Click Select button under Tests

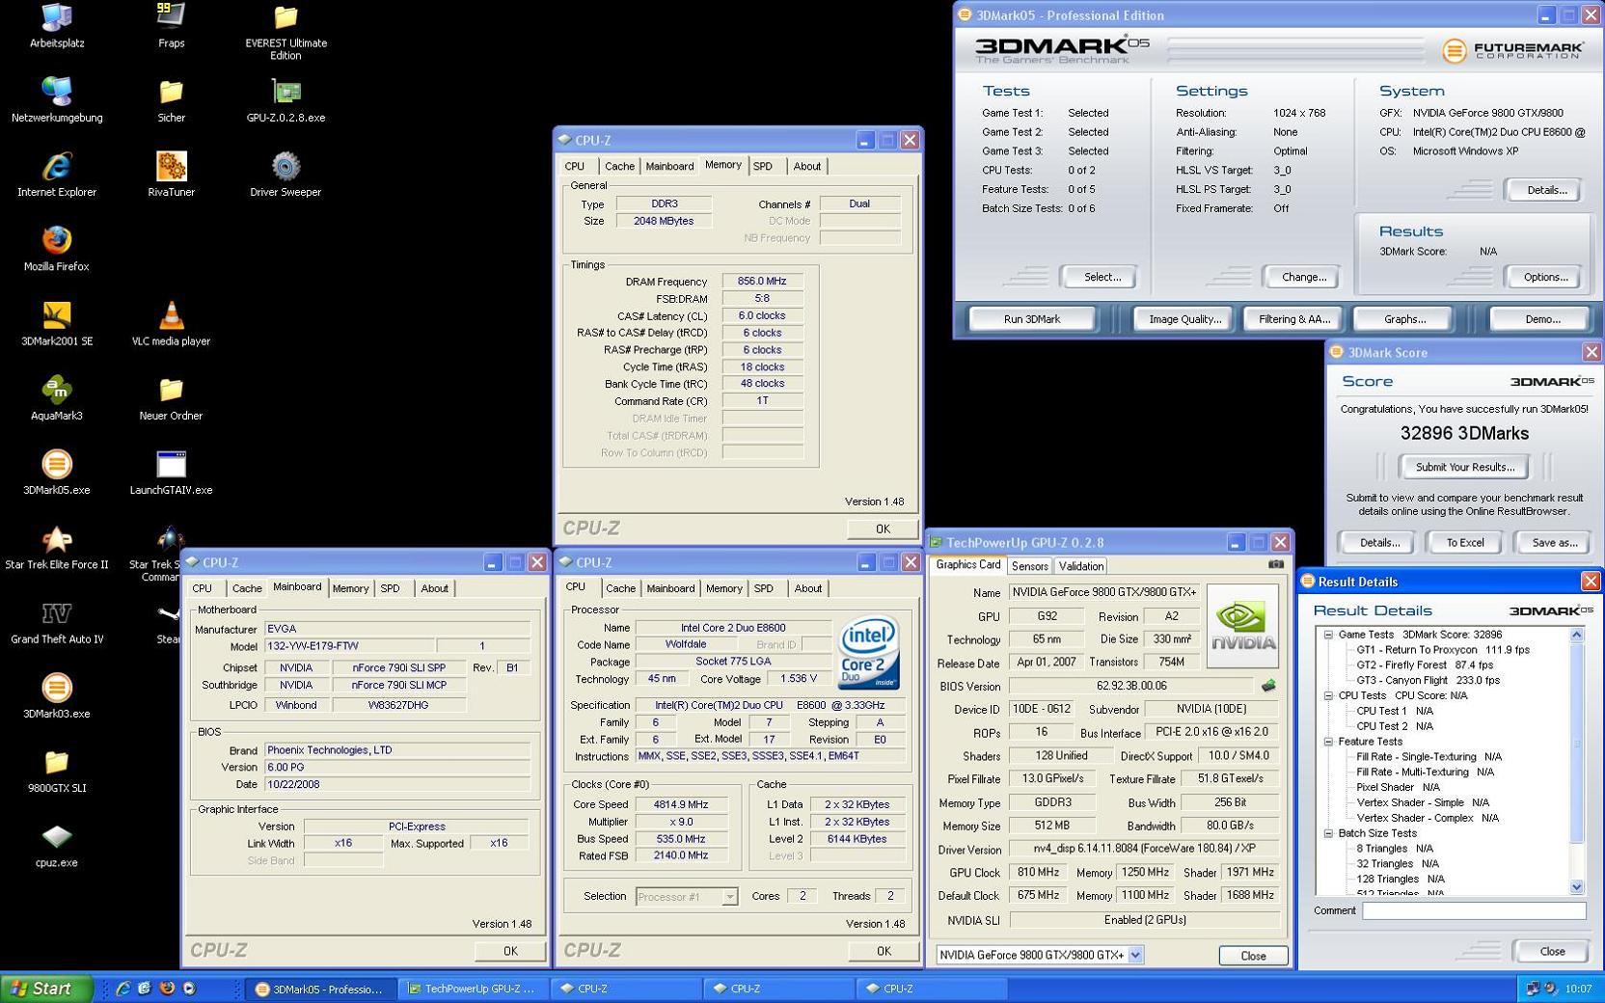[x=1101, y=277]
